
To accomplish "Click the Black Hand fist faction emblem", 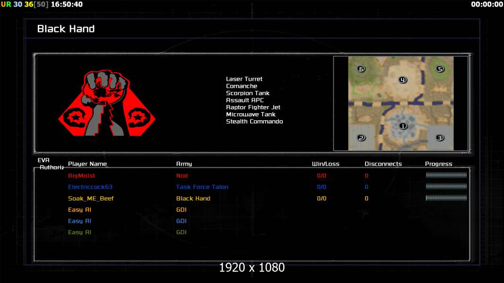I will 107,103.
